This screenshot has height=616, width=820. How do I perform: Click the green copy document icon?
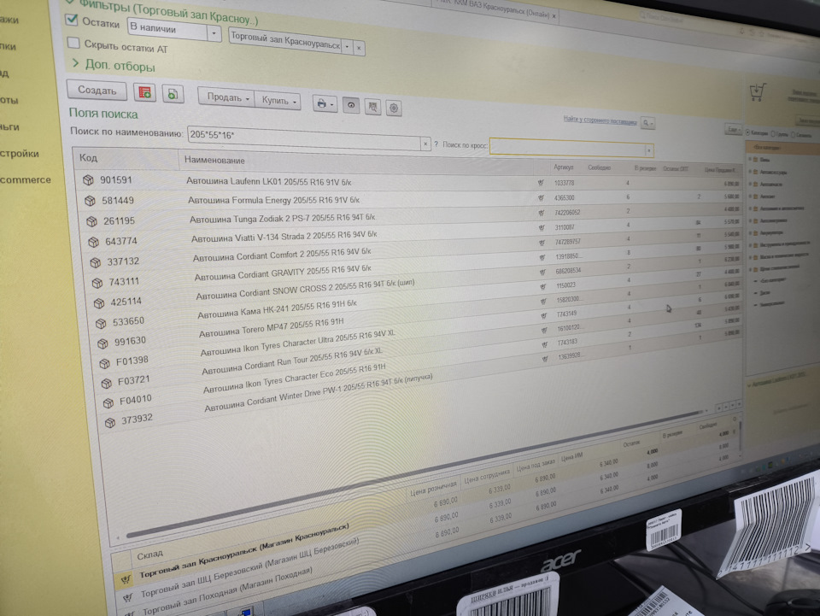172,94
